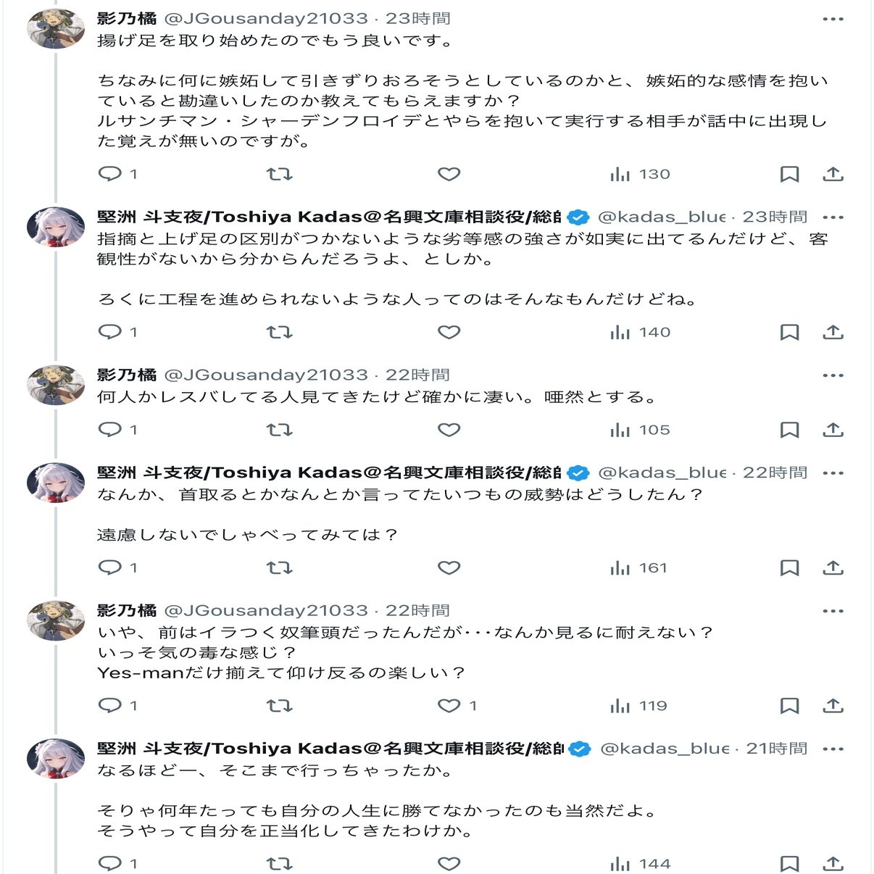Click the avatar on kadas_blue's 21時間 tweet
874x874 pixels.
click(56, 759)
